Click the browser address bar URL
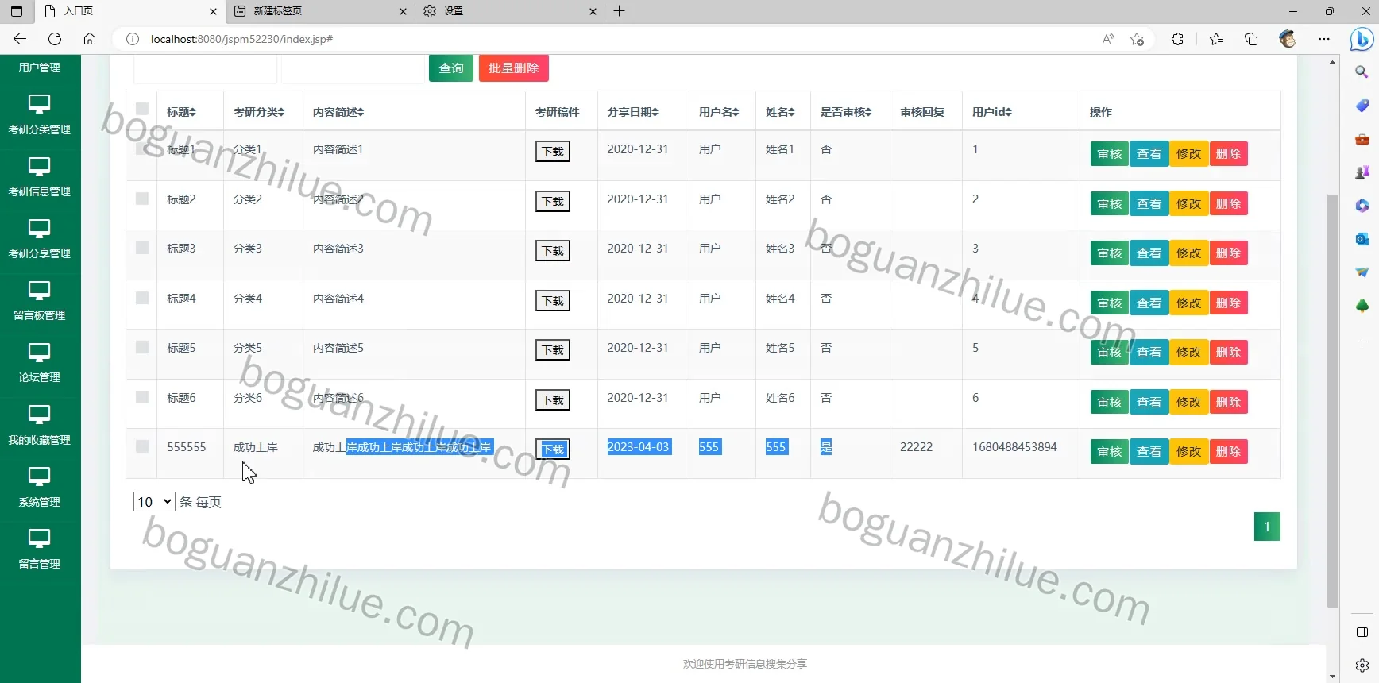Viewport: 1379px width, 683px height. point(241,39)
